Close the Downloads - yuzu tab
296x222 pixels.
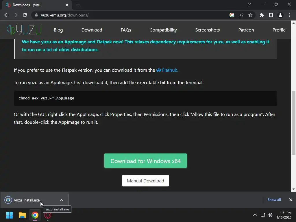point(67,5)
